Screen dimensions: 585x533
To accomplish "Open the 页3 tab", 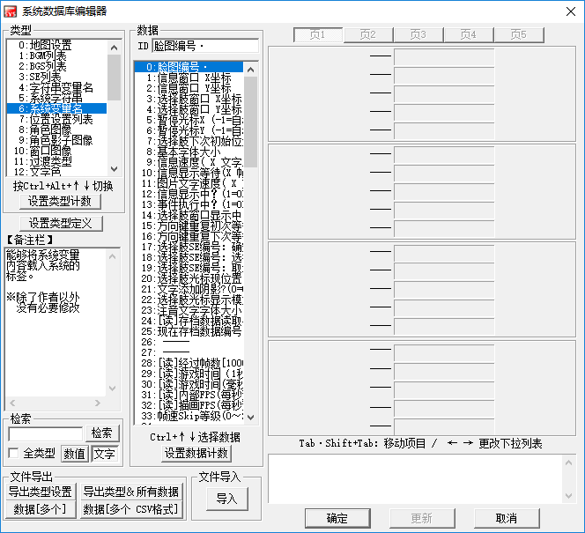I will point(418,35).
